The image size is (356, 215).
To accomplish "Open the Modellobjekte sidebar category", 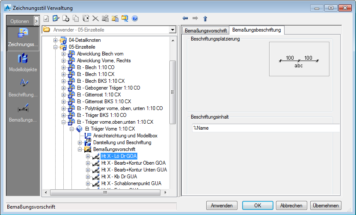I will [23, 63].
